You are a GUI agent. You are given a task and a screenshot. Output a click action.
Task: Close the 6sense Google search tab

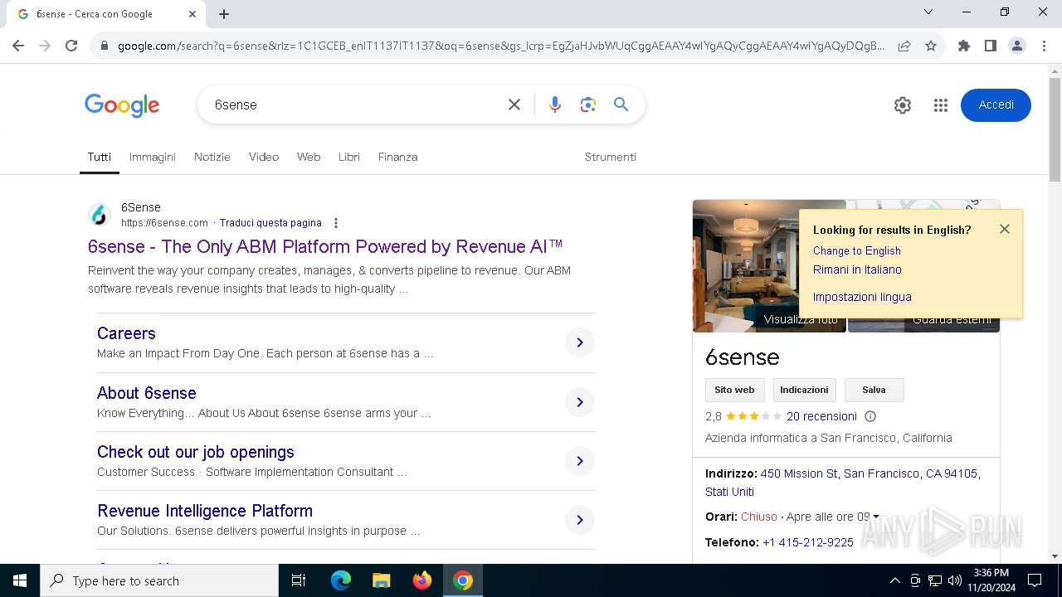[x=192, y=13]
